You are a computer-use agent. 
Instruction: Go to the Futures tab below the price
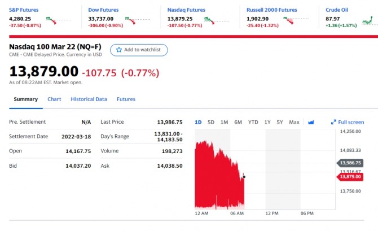point(126,99)
